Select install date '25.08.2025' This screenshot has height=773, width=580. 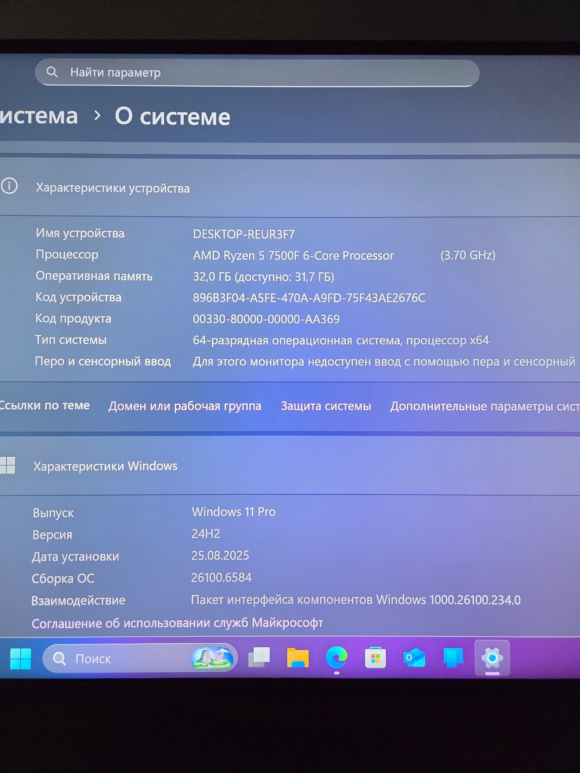pyautogui.click(x=220, y=555)
